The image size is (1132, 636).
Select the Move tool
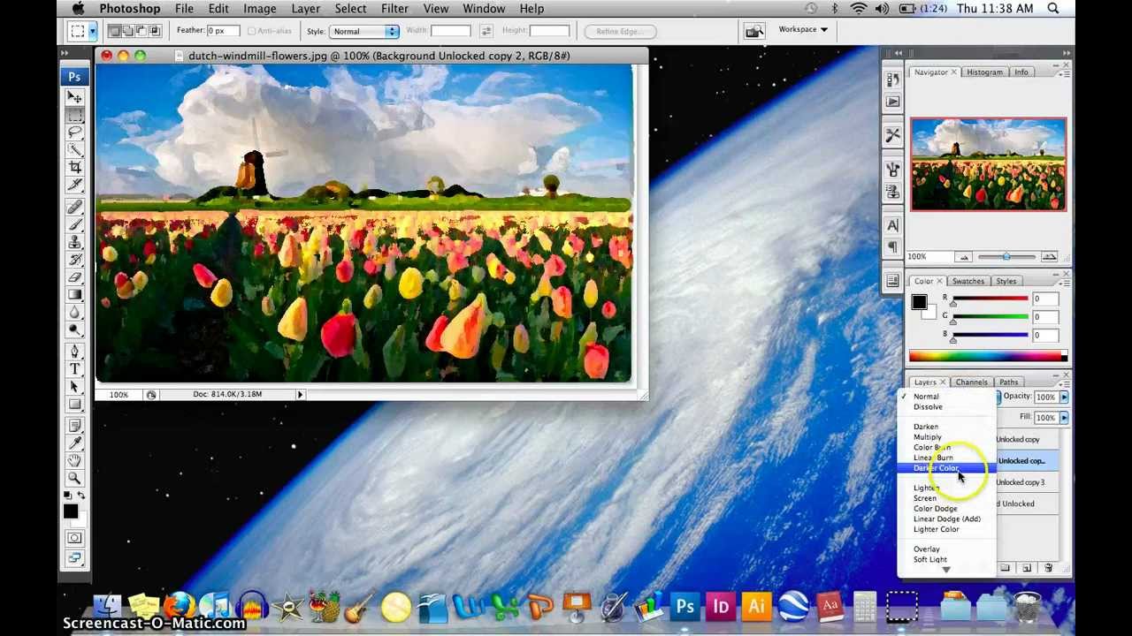pos(74,98)
